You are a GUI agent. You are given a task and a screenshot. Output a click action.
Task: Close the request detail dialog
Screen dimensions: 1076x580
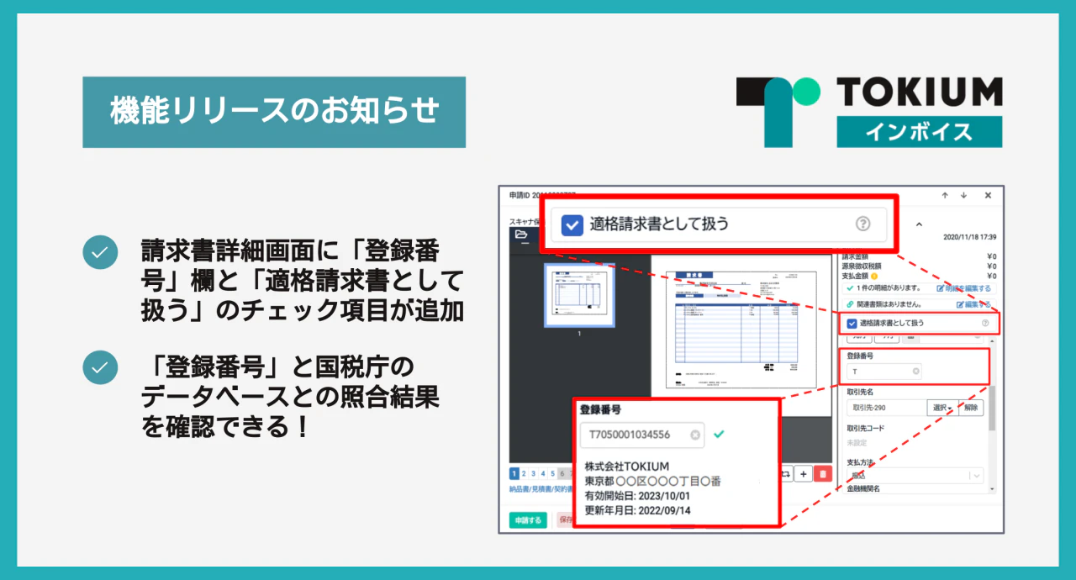point(988,195)
